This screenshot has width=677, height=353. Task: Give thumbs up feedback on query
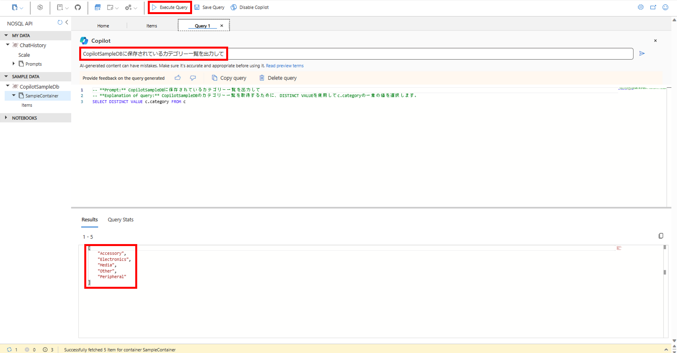pyautogui.click(x=178, y=78)
